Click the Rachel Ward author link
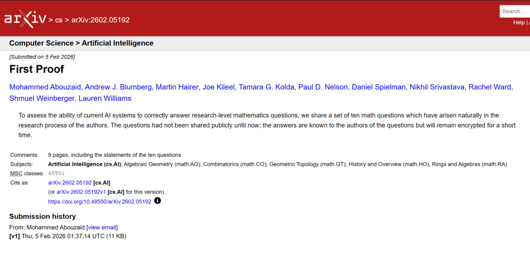 click(x=490, y=87)
